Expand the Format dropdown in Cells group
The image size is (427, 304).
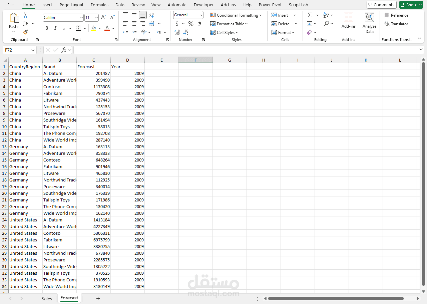coord(283,32)
